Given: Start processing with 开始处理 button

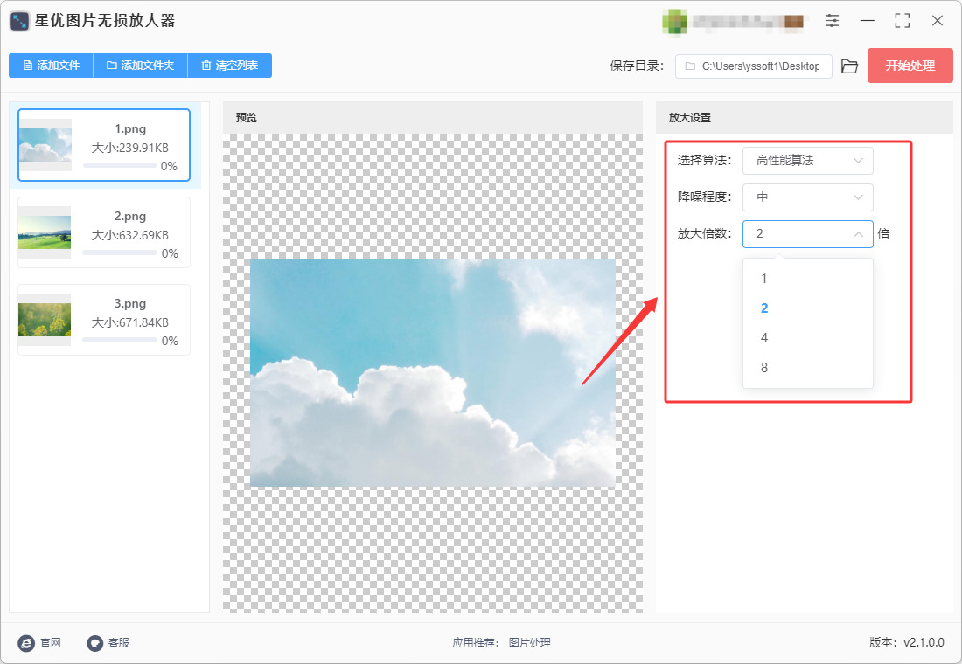Looking at the screenshot, I should tap(910, 66).
